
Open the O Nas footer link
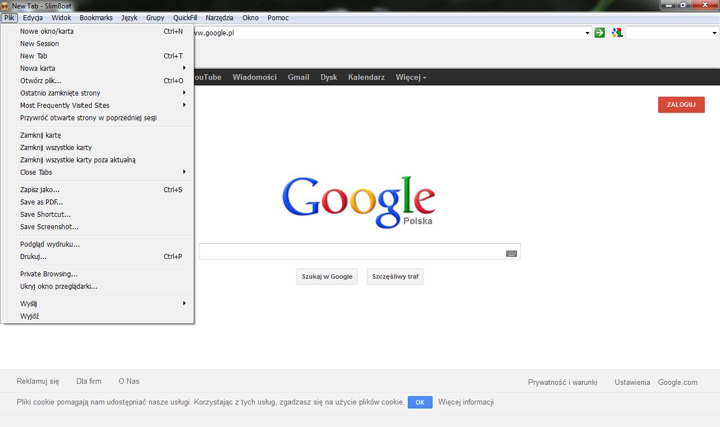point(129,381)
